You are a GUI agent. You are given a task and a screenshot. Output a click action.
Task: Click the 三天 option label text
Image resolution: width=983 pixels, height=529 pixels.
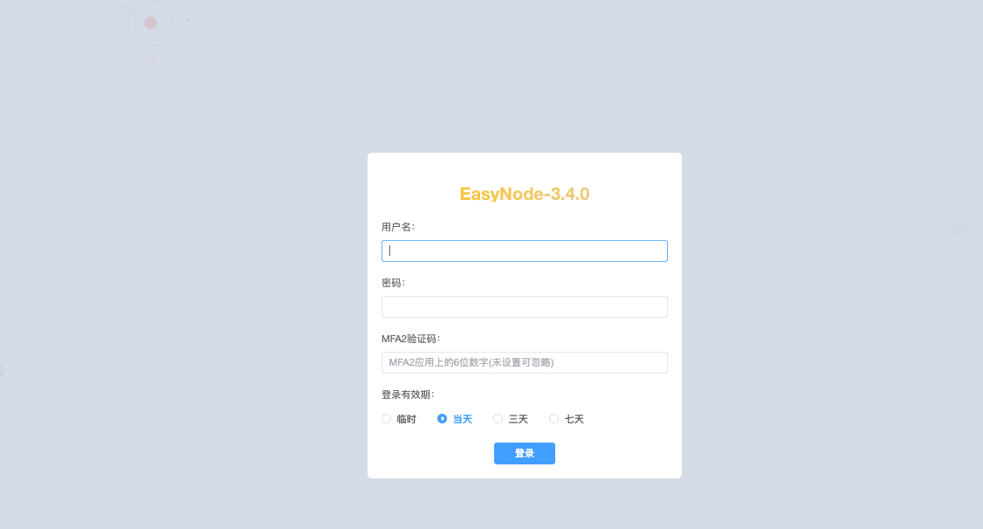pos(518,419)
